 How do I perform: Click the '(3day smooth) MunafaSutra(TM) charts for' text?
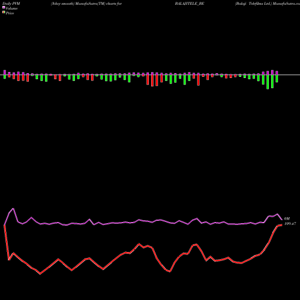(x=86, y=4)
